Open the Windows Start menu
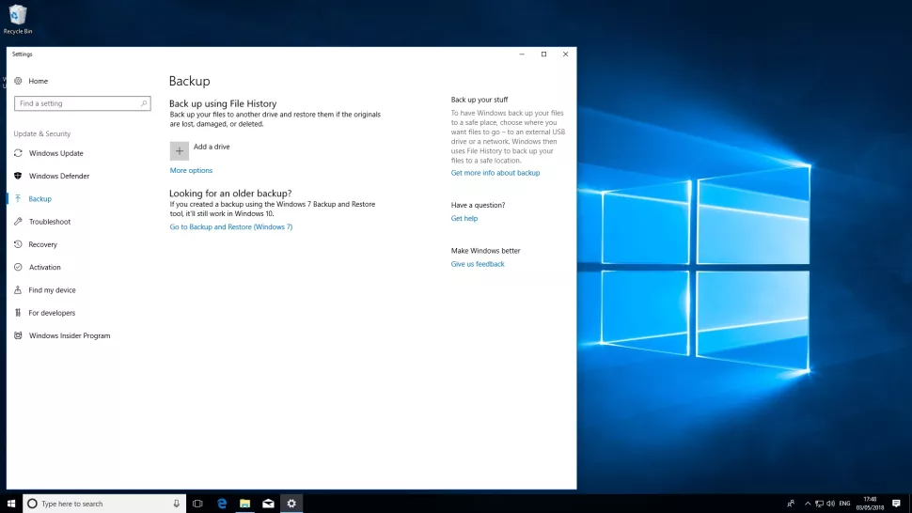This screenshot has width=912, height=513. [11, 504]
